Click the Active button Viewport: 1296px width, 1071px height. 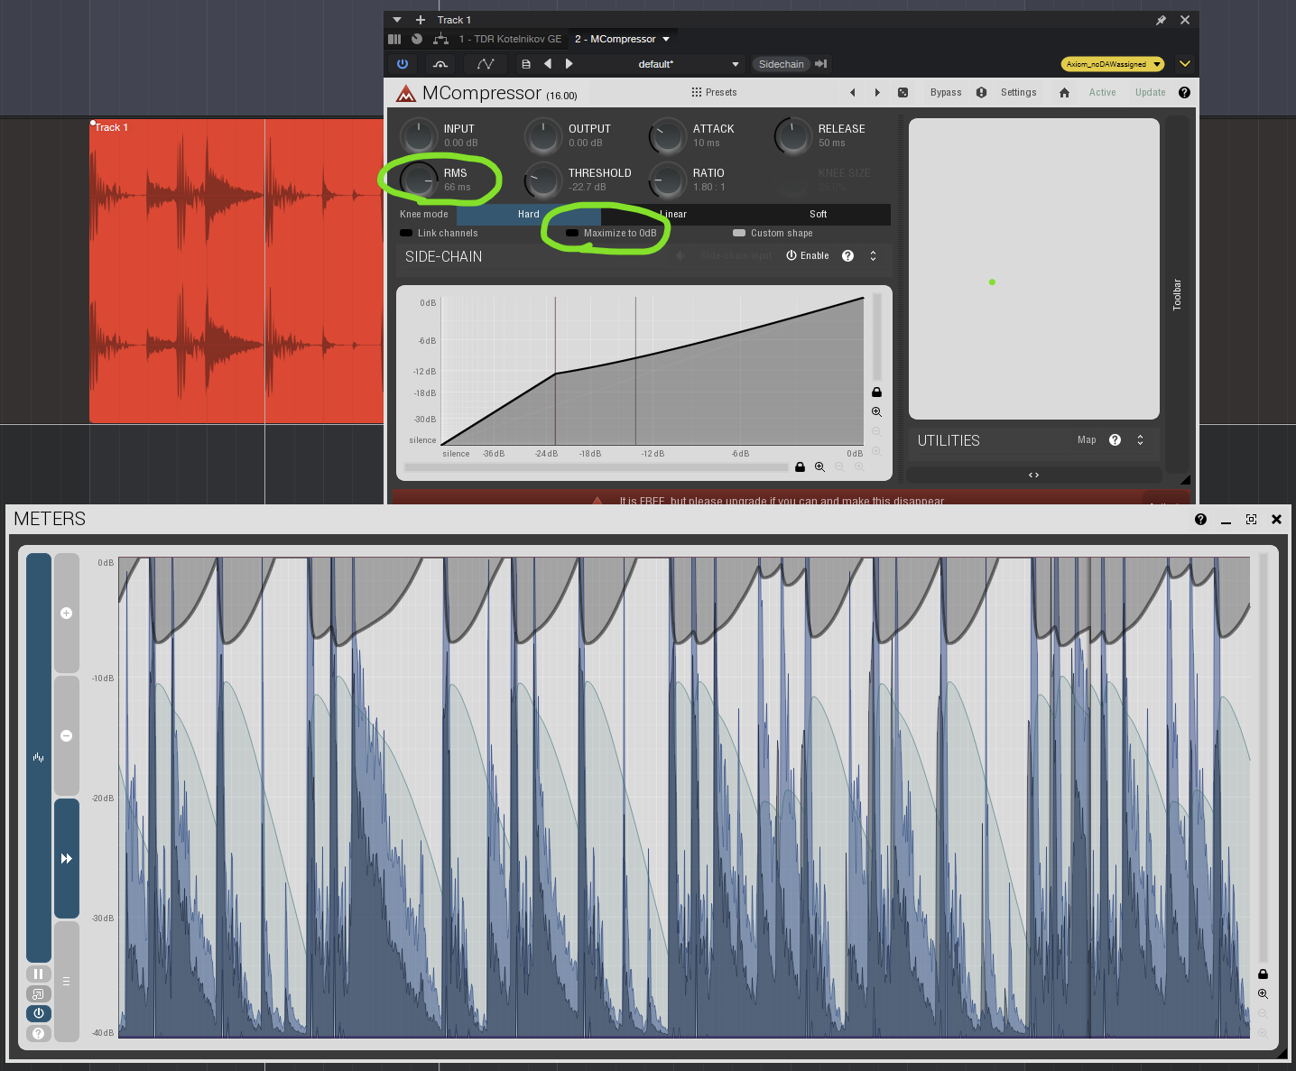coord(1102,92)
